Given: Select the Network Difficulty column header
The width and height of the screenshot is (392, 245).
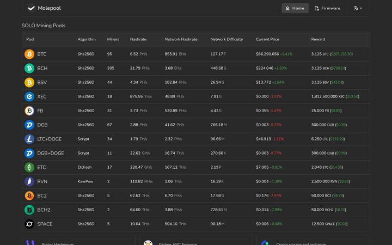Looking at the screenshot, I should point(226,39).
